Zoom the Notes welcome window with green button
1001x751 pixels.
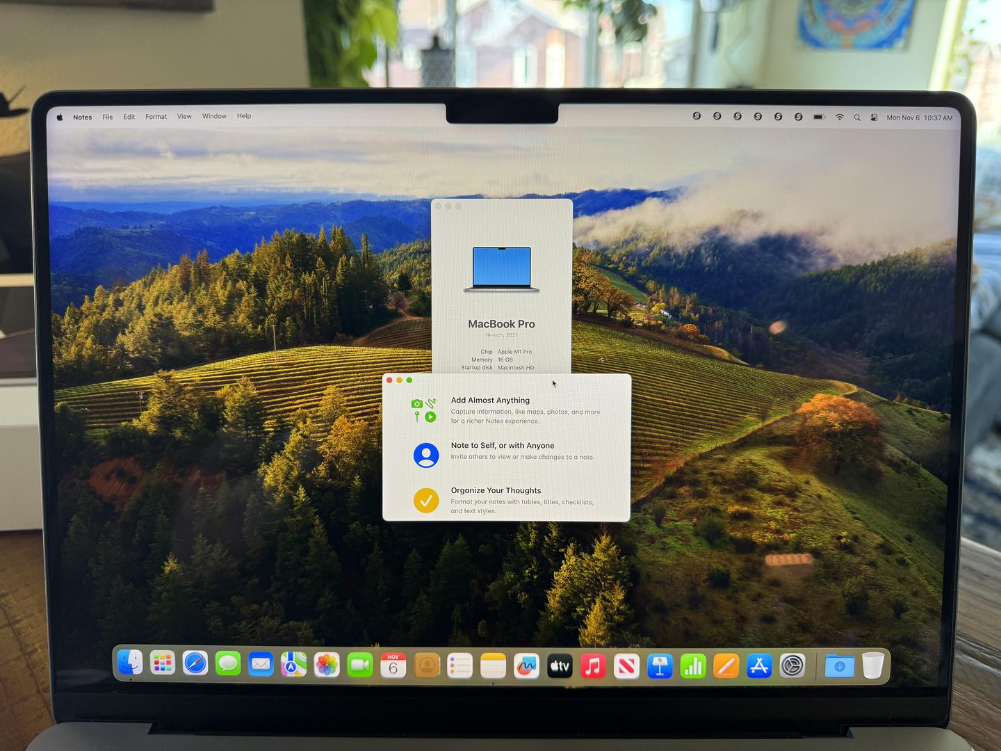coord(409,380)
